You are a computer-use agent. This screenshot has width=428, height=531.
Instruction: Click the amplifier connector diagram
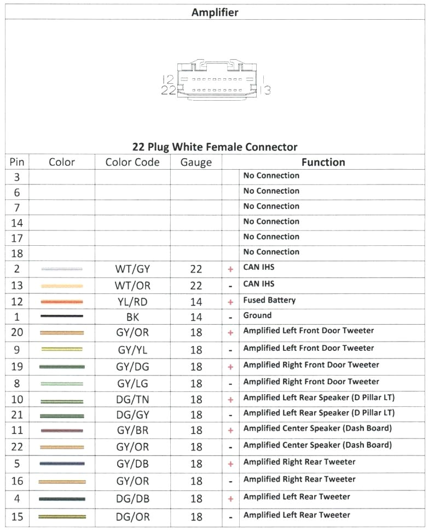tap(216, 80)
